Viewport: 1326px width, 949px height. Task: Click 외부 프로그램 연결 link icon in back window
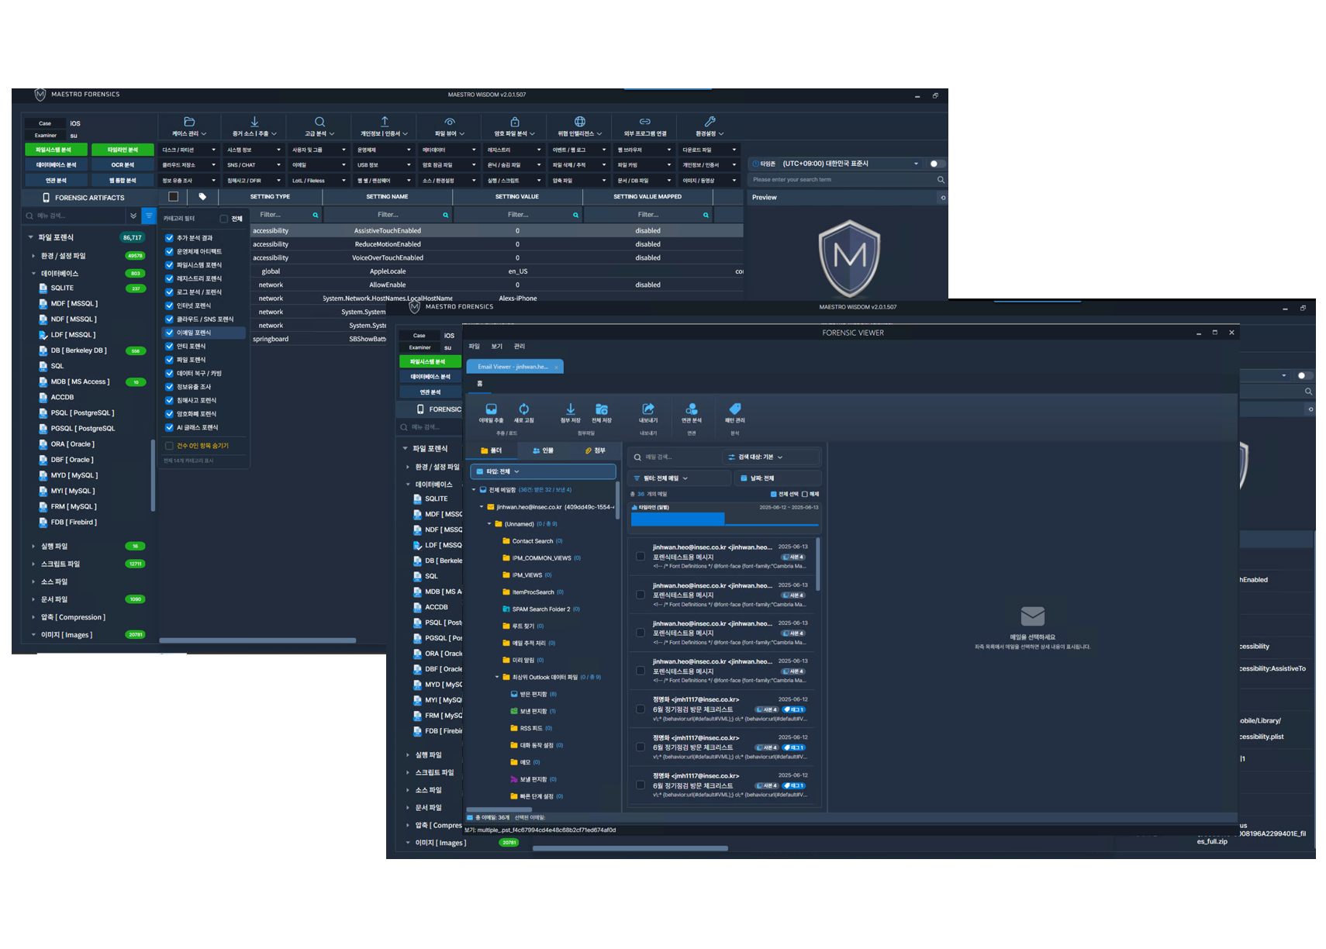[645, 122]
